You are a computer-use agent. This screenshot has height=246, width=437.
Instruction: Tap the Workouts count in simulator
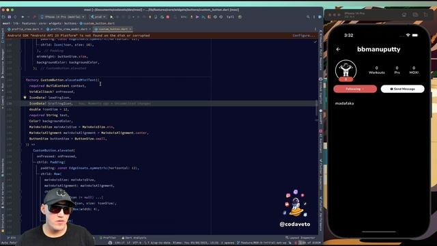pos(376,70)
